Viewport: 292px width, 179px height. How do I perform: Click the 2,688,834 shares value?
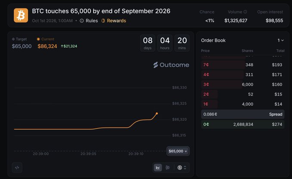click(x=243, y=124)
